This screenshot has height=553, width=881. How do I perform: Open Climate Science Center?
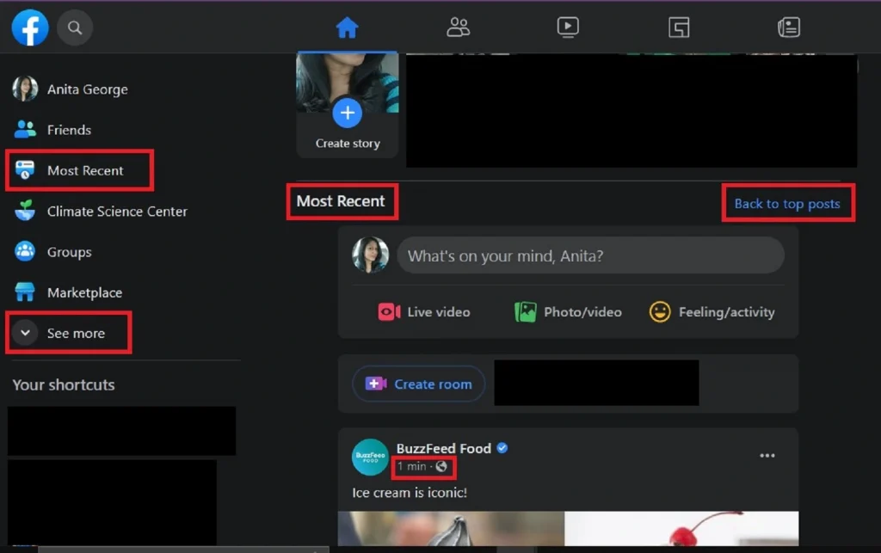[x=101, y=211]
